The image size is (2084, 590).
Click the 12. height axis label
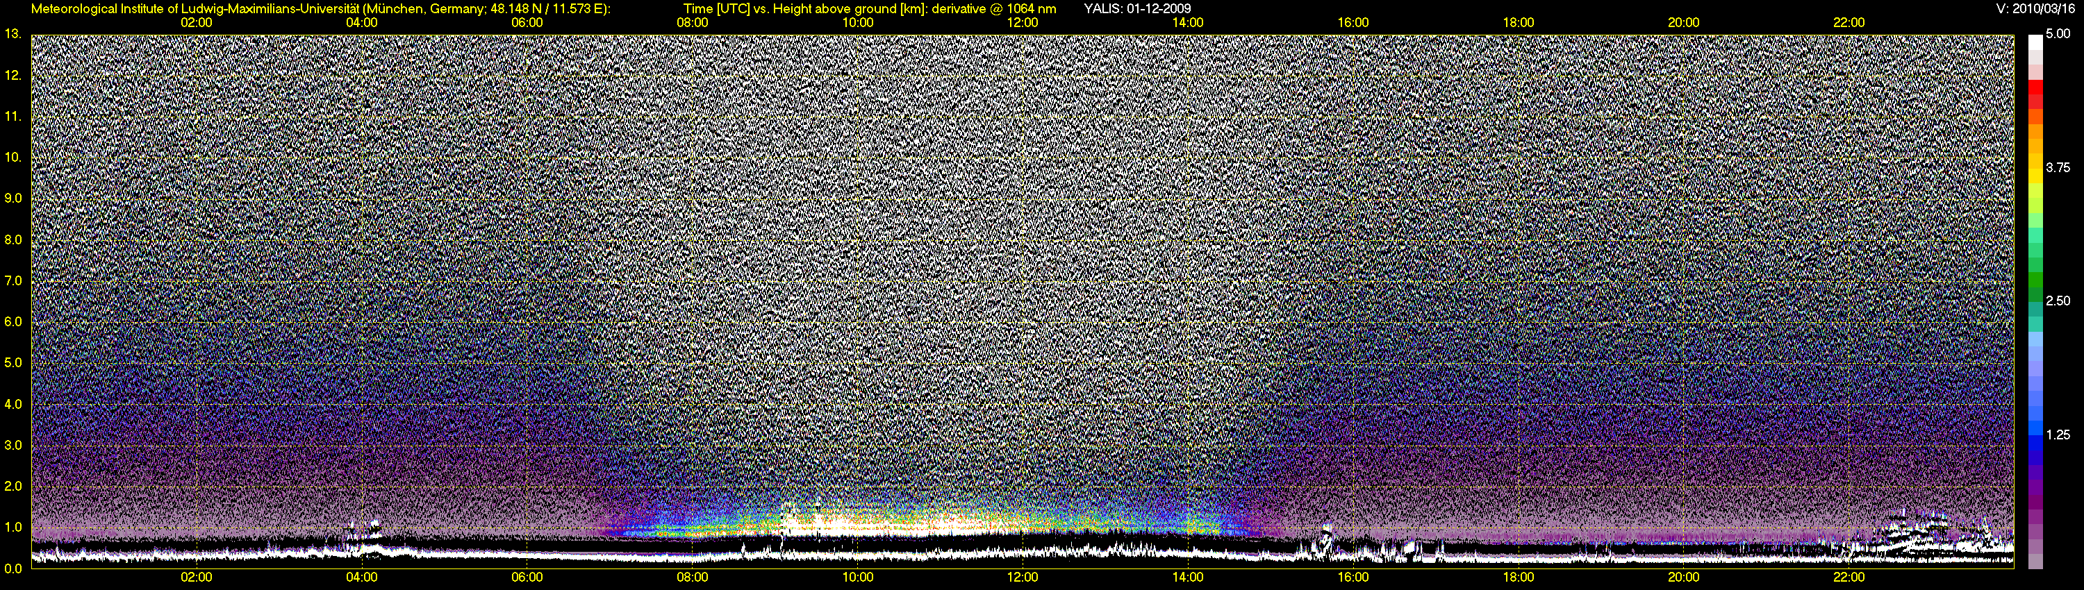point(13,75)
